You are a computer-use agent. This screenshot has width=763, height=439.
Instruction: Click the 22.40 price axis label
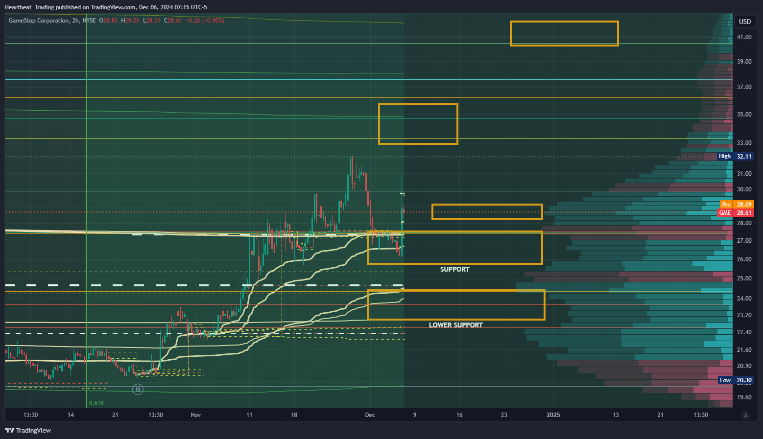(x=744, y=332)
